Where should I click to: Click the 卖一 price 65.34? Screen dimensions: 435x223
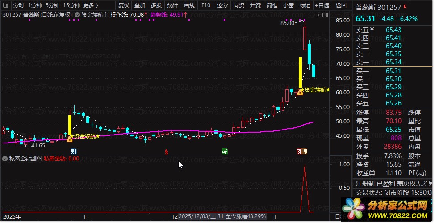393,62
